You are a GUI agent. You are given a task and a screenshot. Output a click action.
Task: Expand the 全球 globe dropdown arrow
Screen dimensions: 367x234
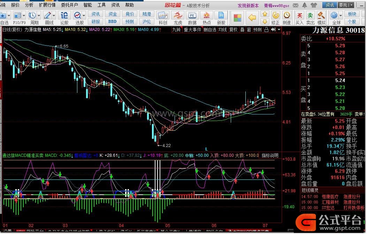pos(341,16)
